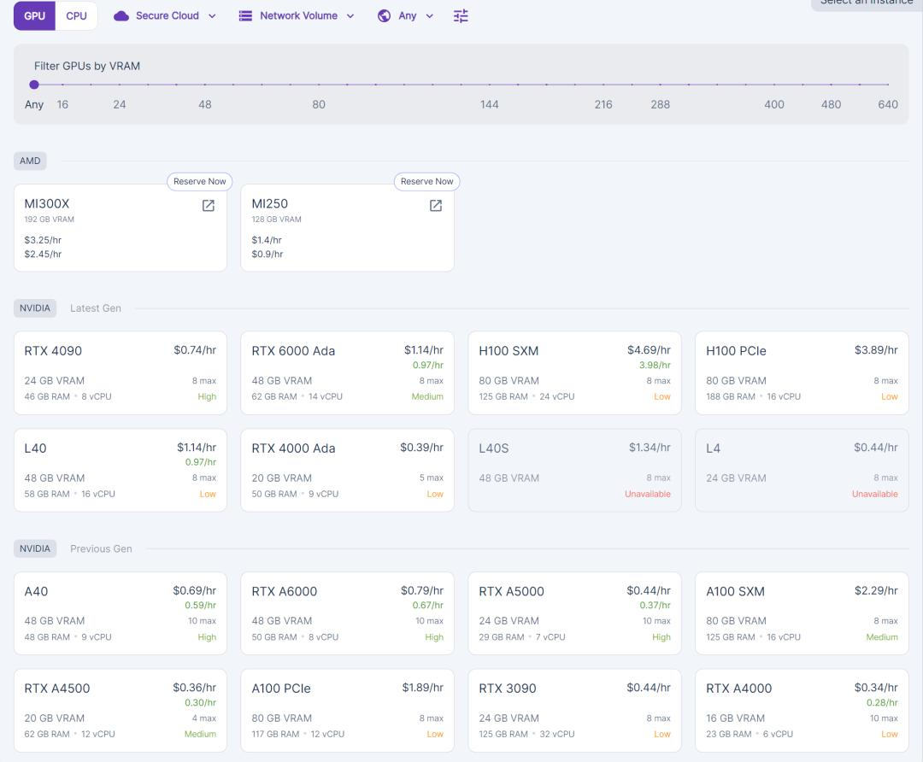Select the 480 VRAM tick label
The width and height of the screenshot is (923, 762).
coord(832,104)
